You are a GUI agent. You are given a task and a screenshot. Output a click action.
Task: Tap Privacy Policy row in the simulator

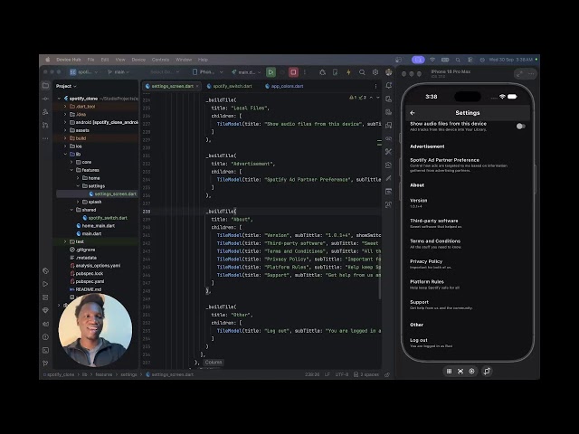tap(467, 264)
